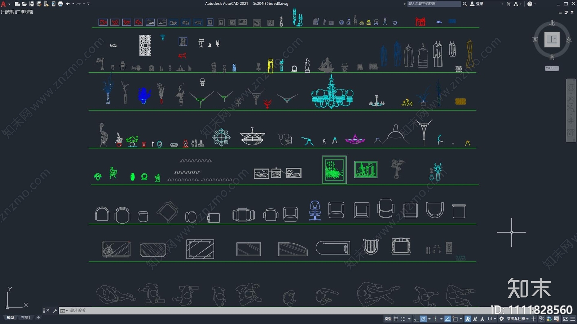Click the Save As icon
This screenshot has height=324, width=577.
click(39, 4)
